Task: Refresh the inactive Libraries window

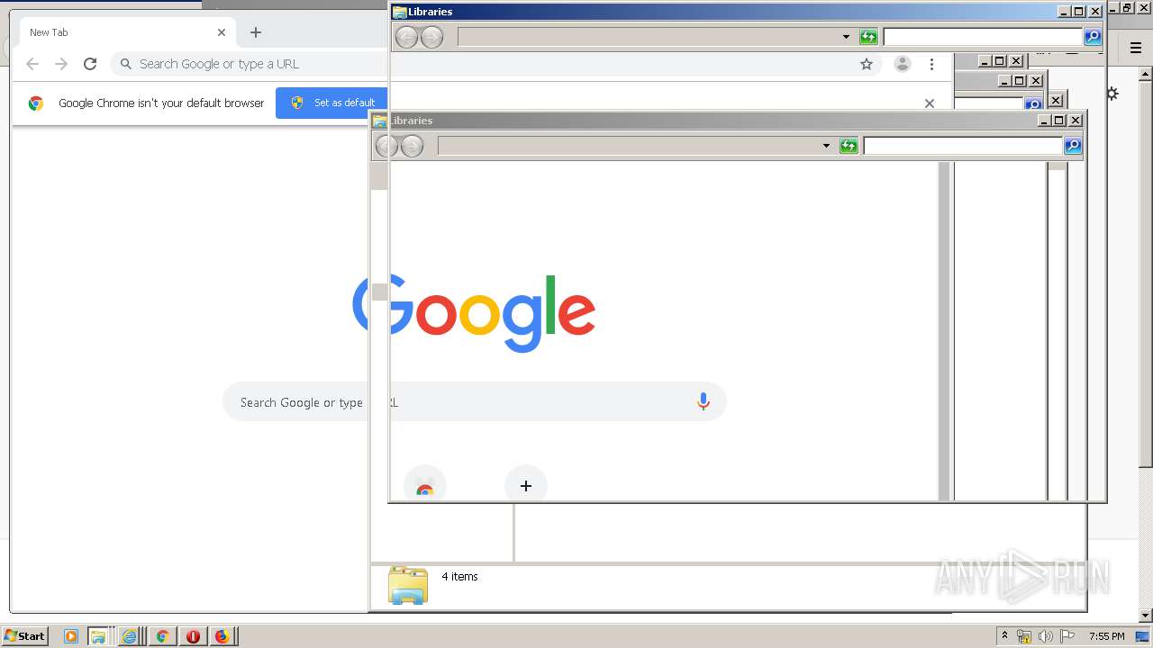Action: click(849, 146)
